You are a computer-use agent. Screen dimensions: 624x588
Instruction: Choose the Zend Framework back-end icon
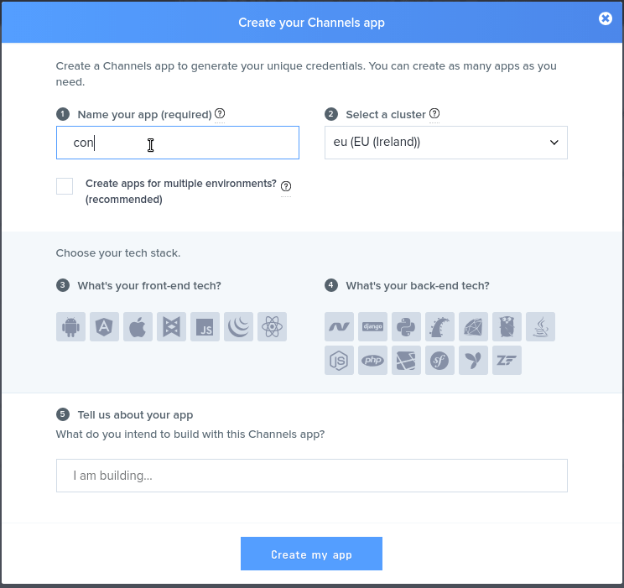(x=507, y=361)
